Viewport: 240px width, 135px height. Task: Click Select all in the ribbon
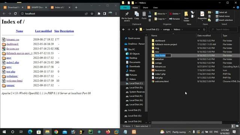pyautogui.click(x=221, y=12)
